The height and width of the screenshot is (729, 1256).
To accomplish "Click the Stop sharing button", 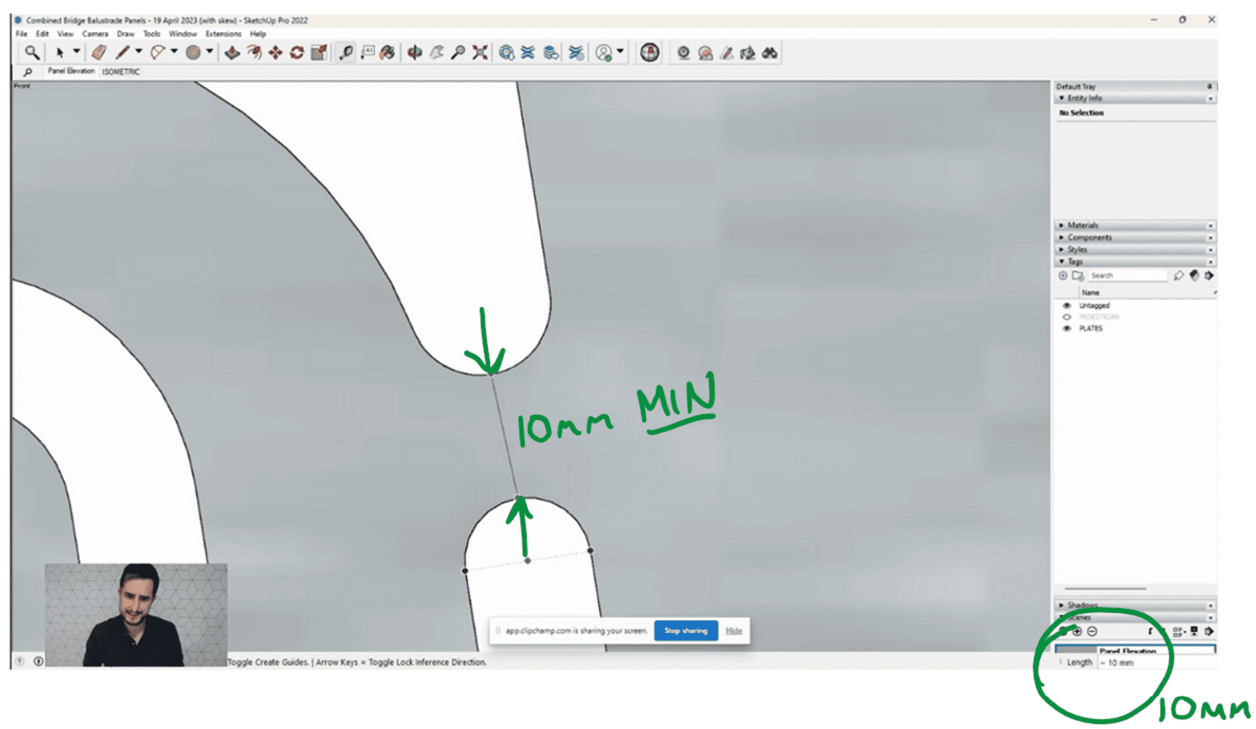I will coord(686,631).
